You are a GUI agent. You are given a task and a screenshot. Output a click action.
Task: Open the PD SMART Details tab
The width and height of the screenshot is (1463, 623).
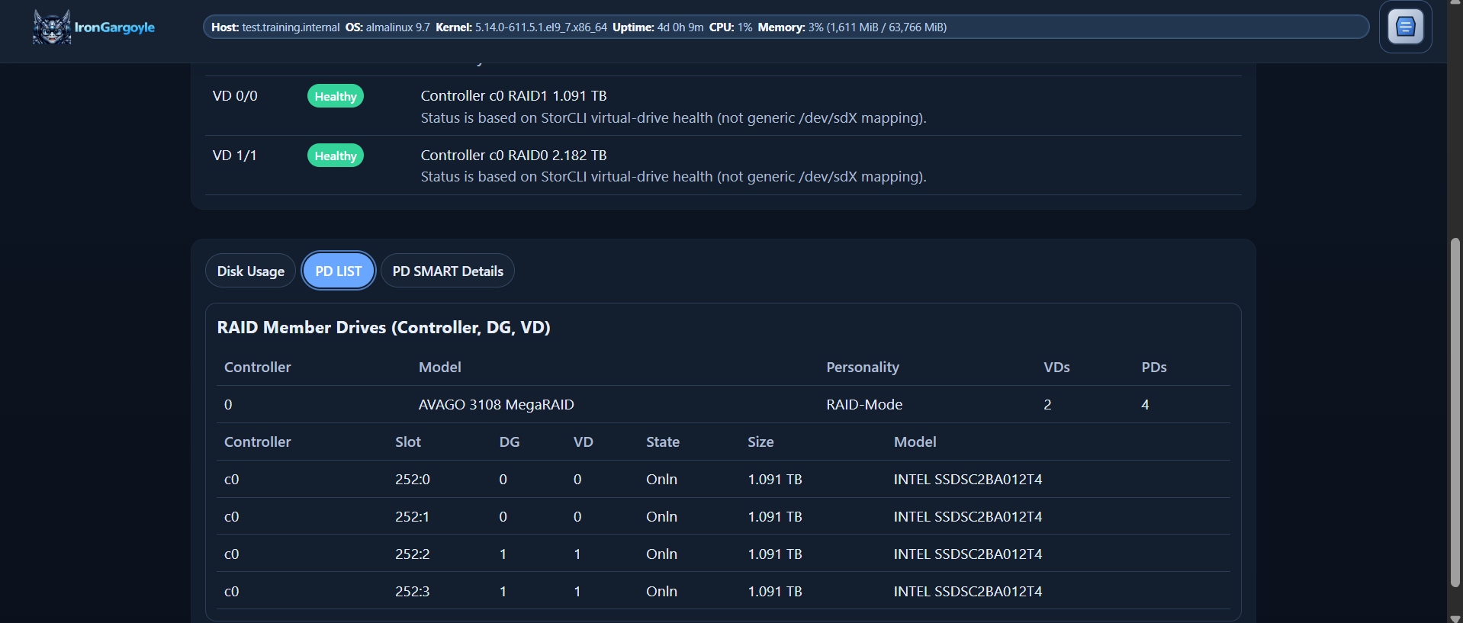448,271
